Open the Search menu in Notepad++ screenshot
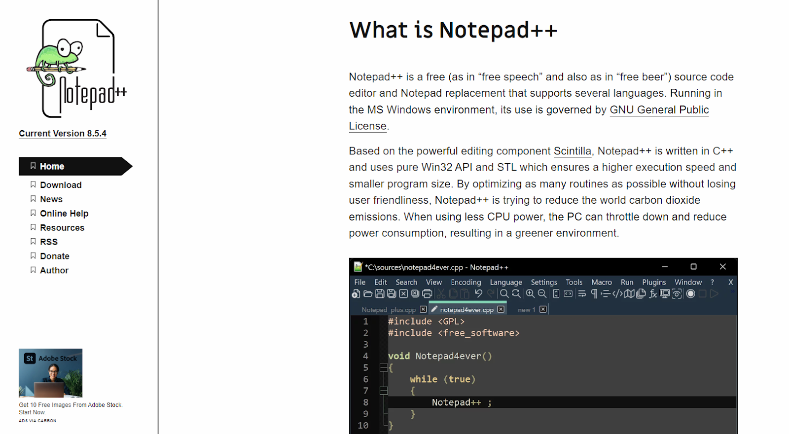Image resolution: width=789 pixels, height=434 pixels. (406, 282)
